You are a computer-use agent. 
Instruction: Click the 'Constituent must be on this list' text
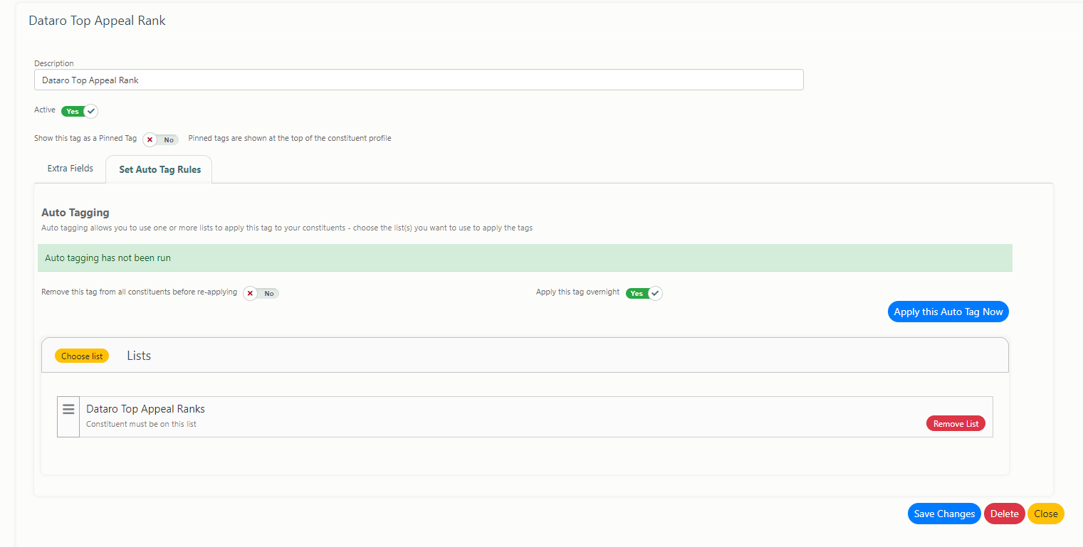[x=141, y=424]
